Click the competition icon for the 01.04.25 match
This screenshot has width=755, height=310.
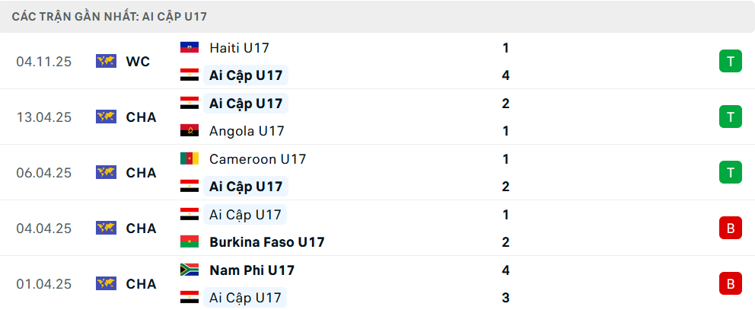coord(106,284)
